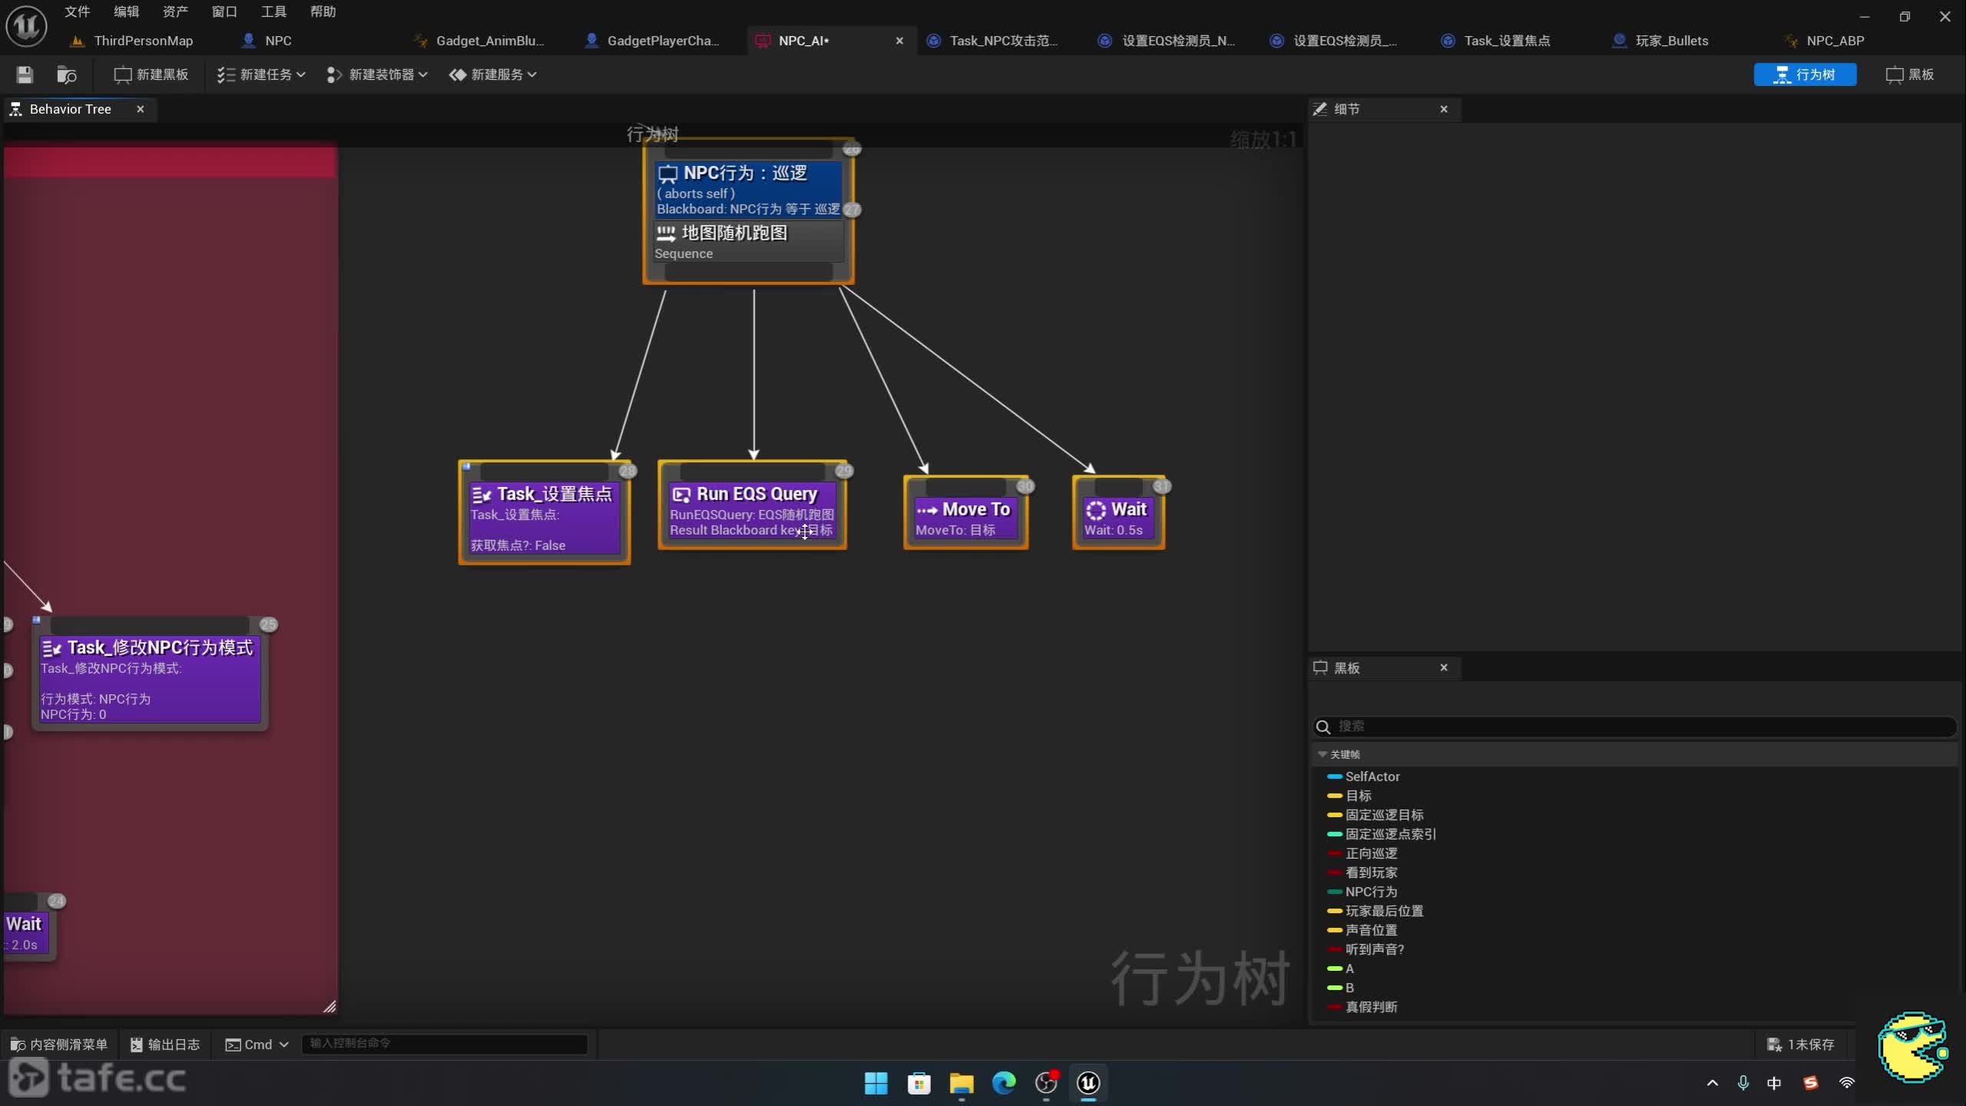Open Microsoft Store from taskbar
Screen dimensions: 1966x1106
[x=918, y=1083]
